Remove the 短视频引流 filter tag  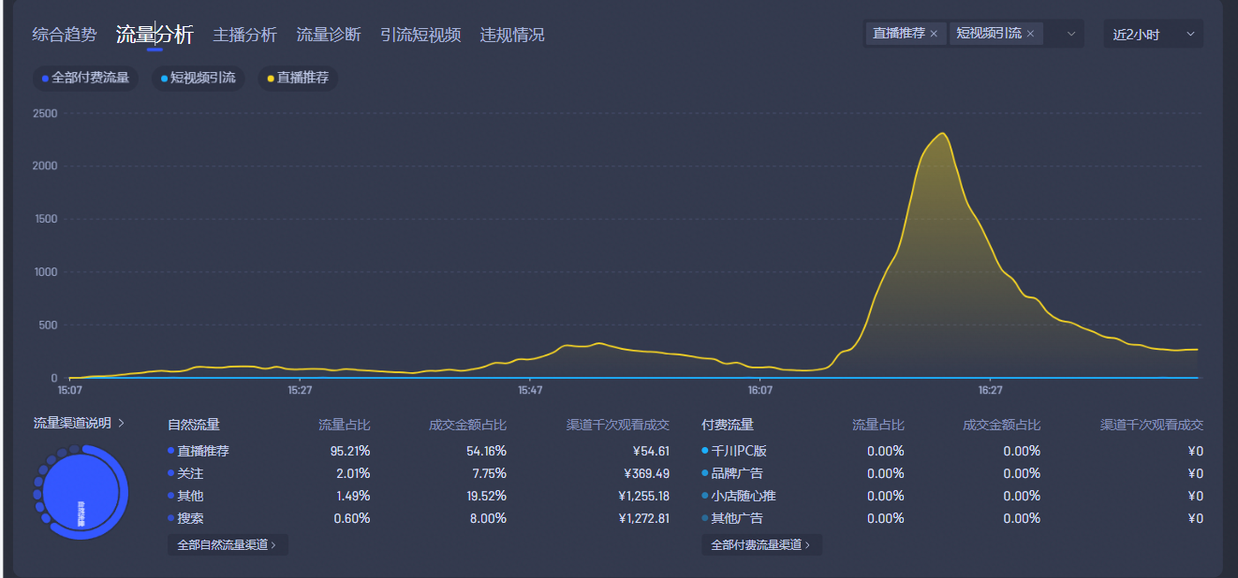[1030, 34]
